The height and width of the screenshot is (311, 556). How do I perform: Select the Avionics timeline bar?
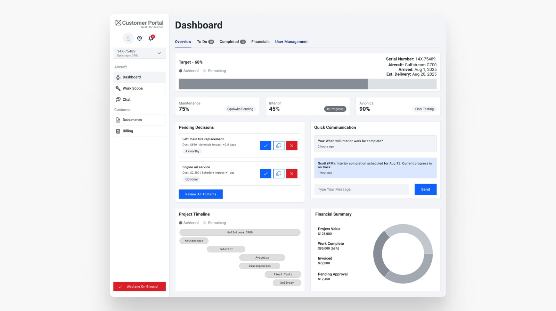(x=262, y=258)
